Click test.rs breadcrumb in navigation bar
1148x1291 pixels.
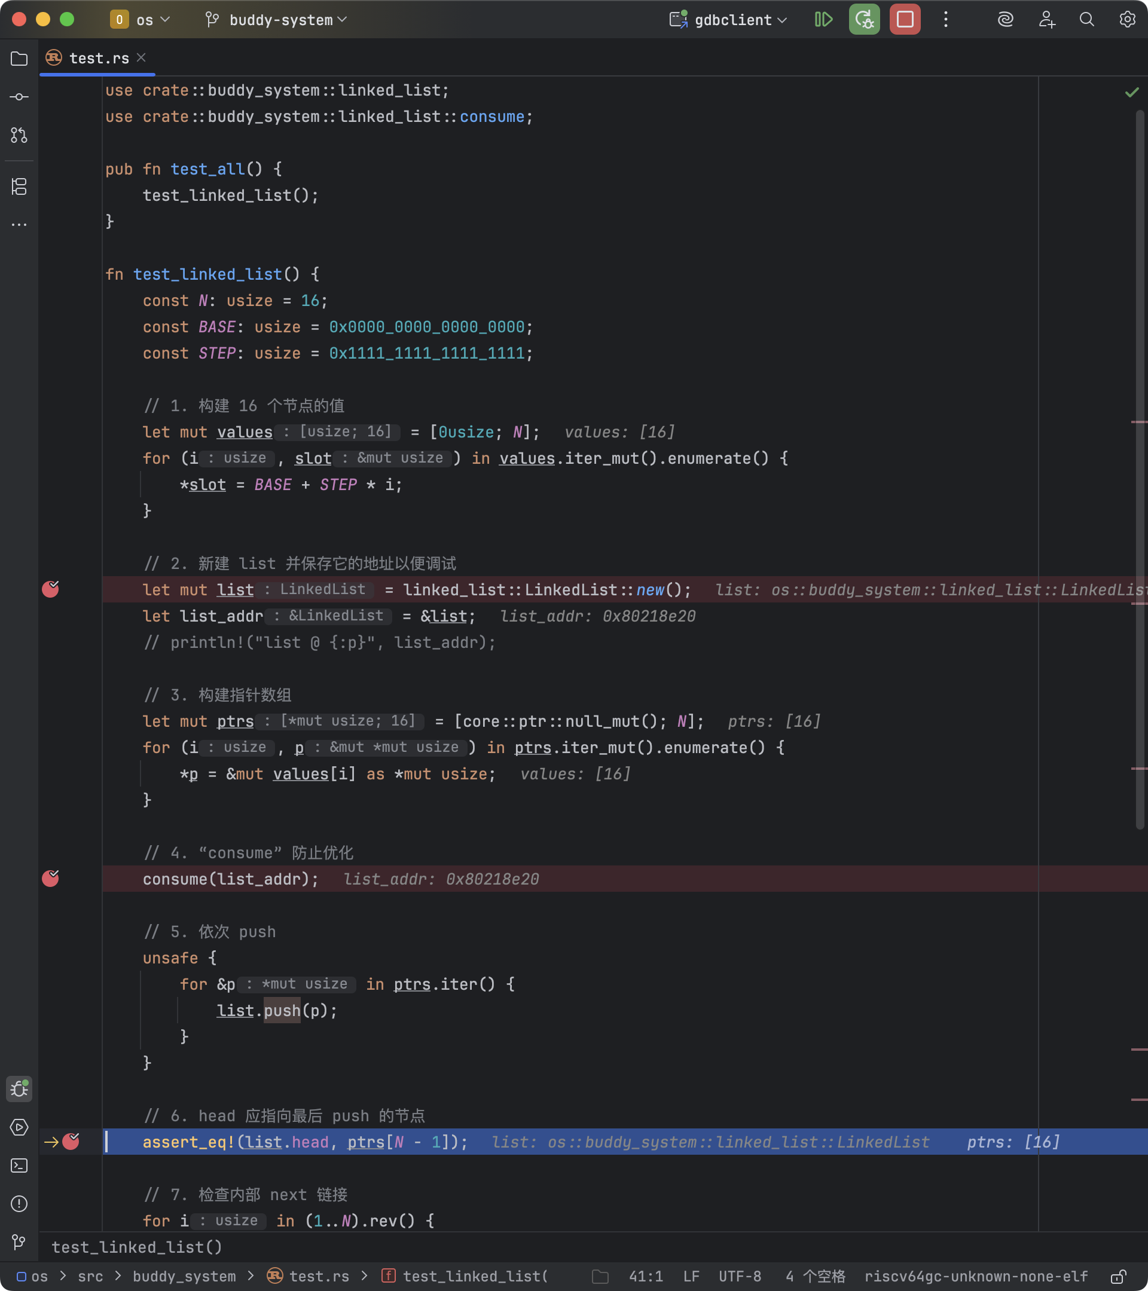(309, 1277)
